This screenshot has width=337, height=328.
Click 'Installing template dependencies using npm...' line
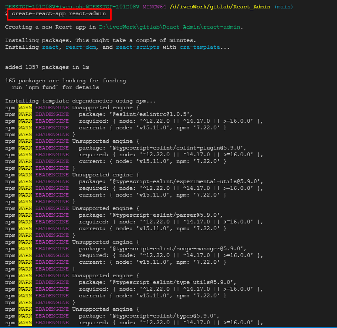(81, 101)
